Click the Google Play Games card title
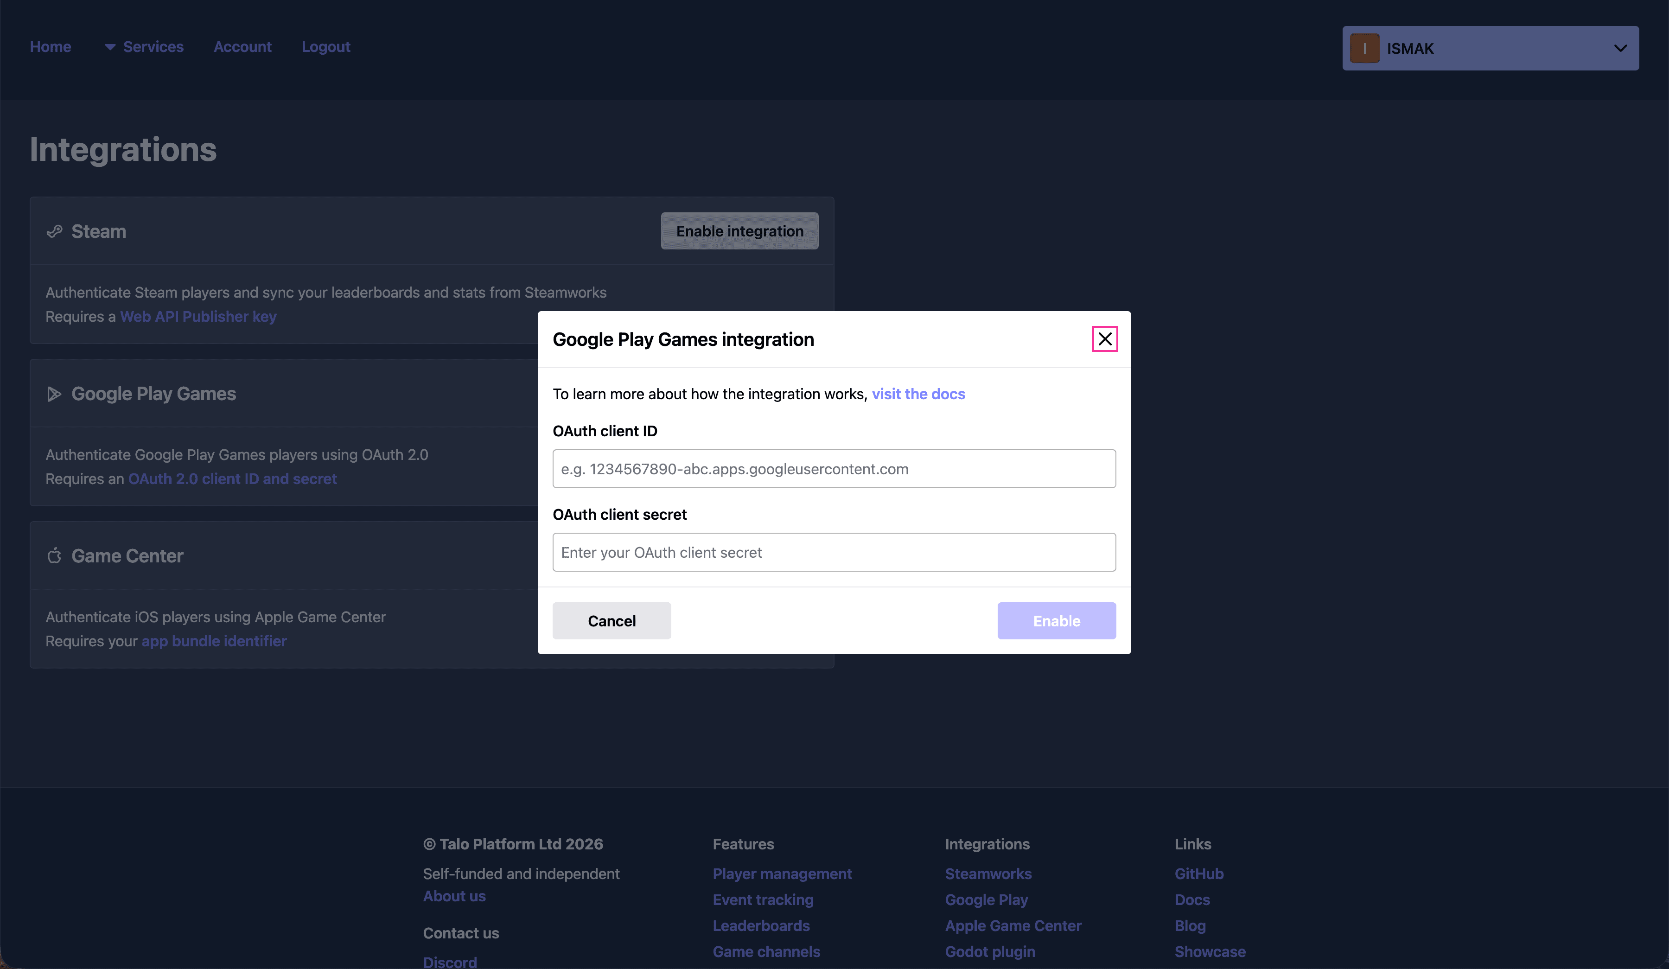This screenshot has width=1669, height=969. 153,394
